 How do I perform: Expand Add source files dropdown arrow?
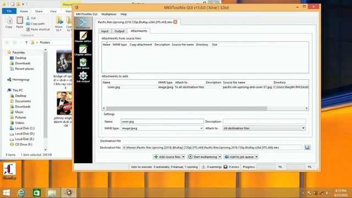click(183, 157)
